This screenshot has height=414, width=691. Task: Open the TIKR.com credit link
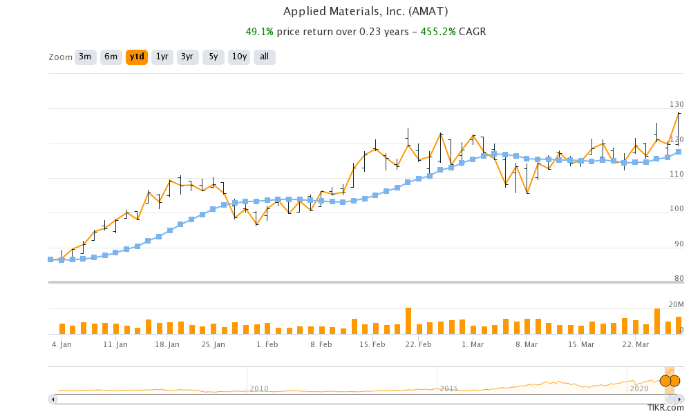pyautogui.click(x=665, y=408)
